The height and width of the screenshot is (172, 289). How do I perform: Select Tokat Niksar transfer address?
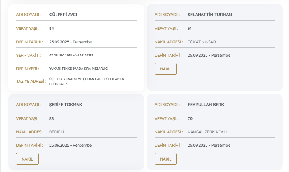tap(204, 42)
